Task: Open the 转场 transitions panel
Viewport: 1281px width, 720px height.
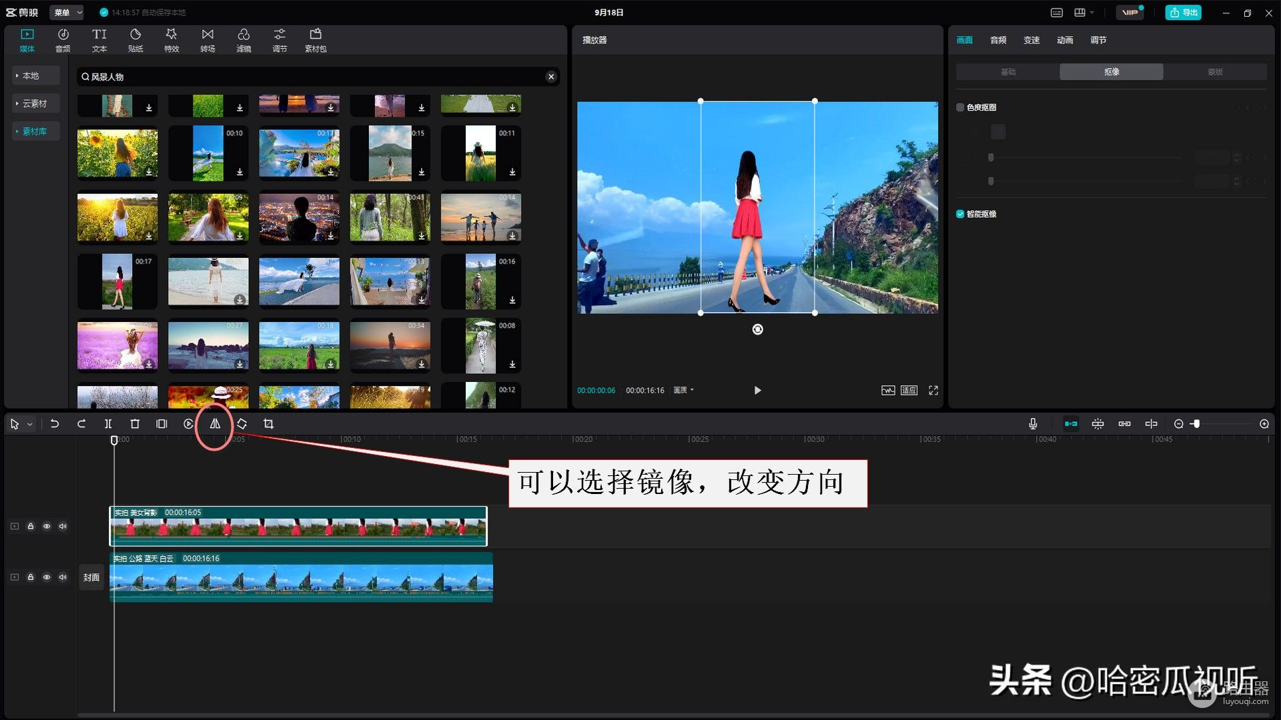Action: (207, 40)
